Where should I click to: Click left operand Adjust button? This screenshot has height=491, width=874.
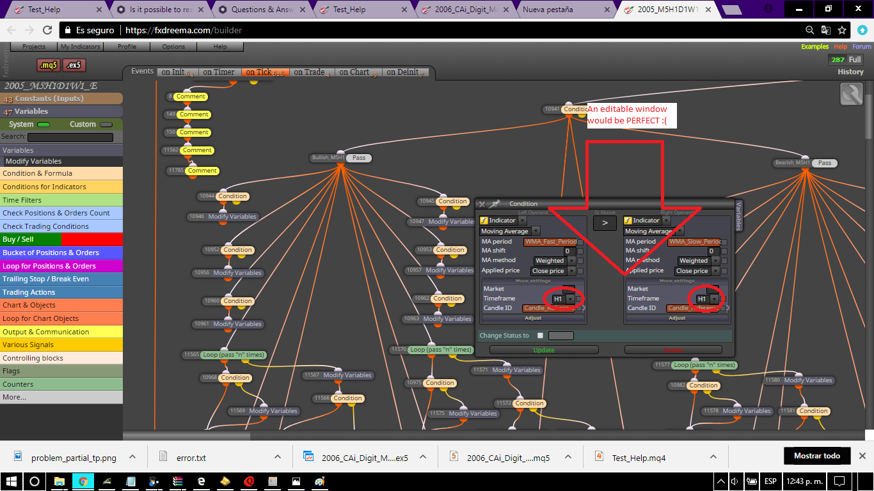click(x=533, y=318)
